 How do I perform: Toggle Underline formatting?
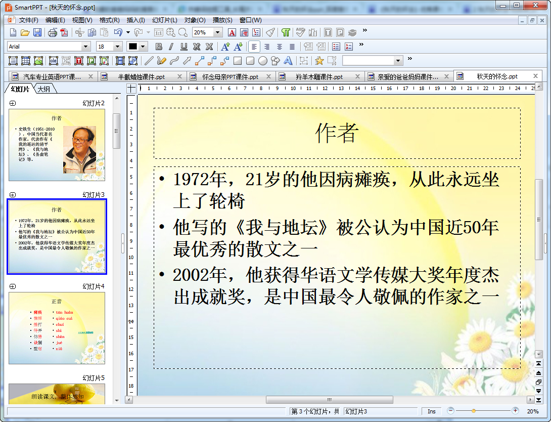click(184, 47)
